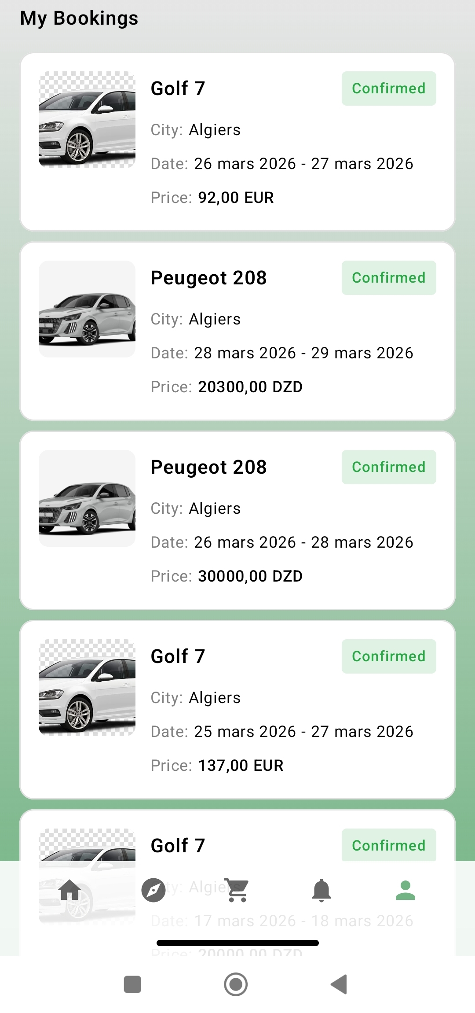Open Golf 7 thumbnail for 92,00 EUR booking

pos(87,120)
